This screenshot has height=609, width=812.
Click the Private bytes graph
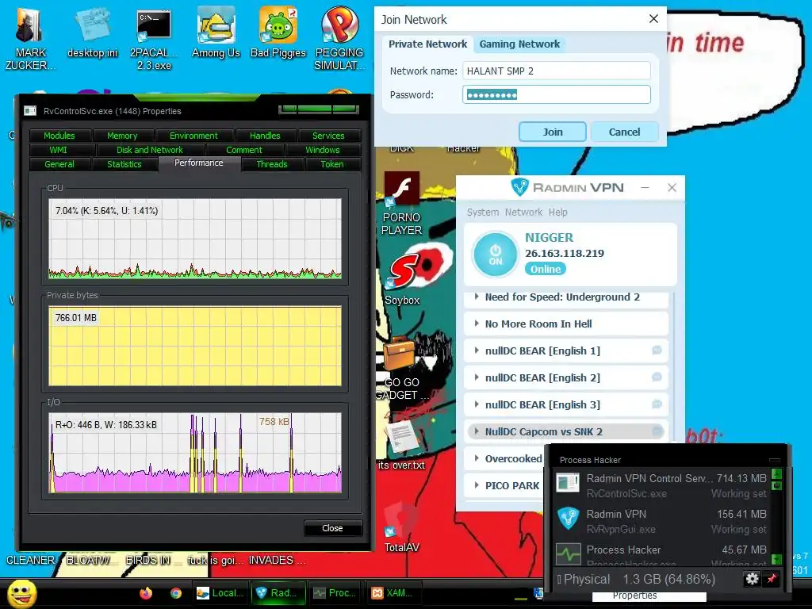[x=195, y=346]
